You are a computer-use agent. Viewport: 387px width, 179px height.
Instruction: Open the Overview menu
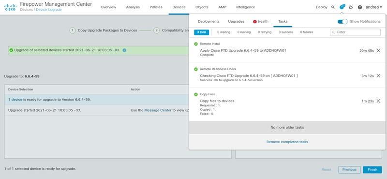[108, 7]
